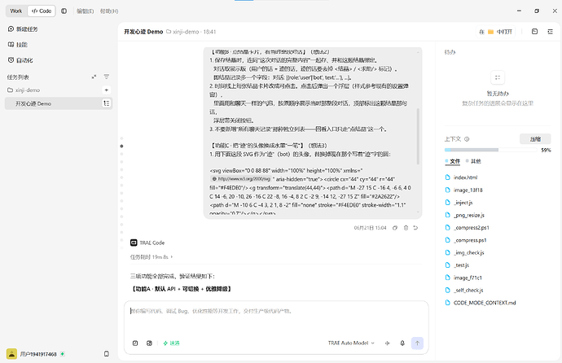Screen dimensions: 562x363
Task: Add a task to xinji-demo with plus
Action: coord(107,90)
